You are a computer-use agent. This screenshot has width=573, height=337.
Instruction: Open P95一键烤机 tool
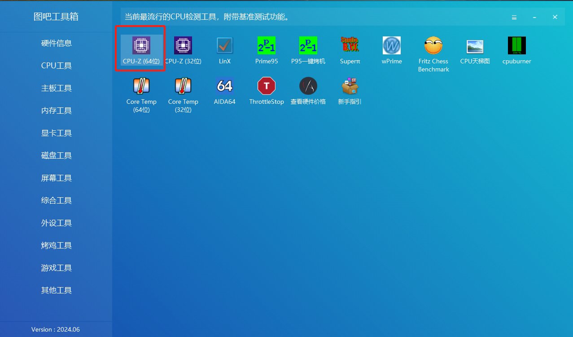pyautogui.click(x=308, y=50)
